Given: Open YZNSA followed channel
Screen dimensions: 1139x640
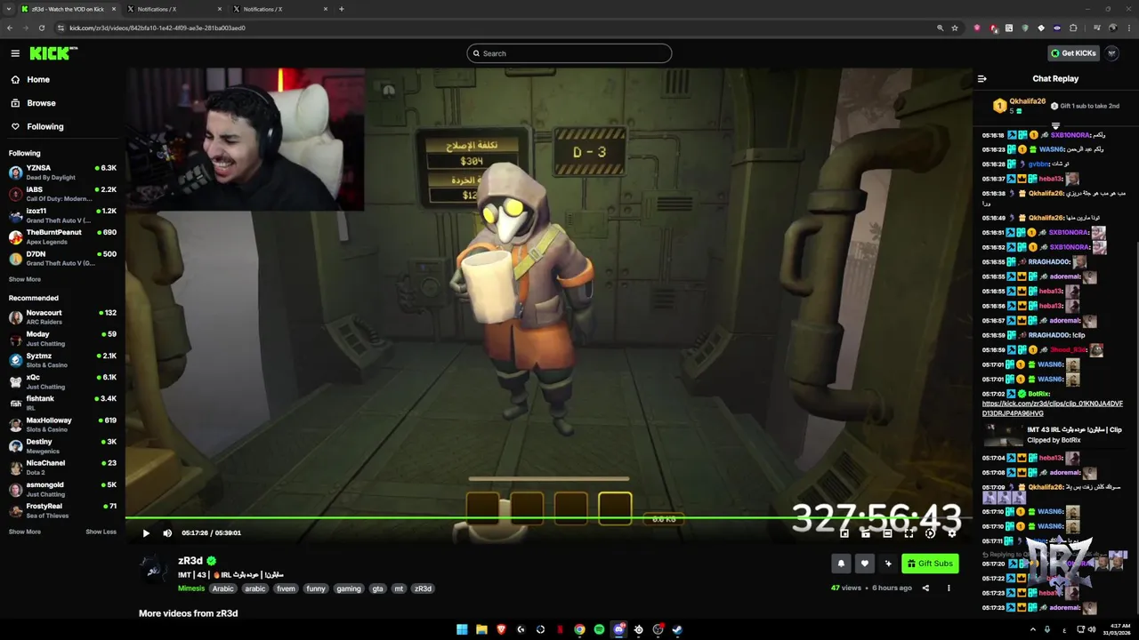Looking at the screenshot, I should (62, 172).
